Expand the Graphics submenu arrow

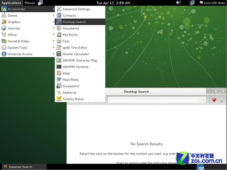[x=54, y=22]
